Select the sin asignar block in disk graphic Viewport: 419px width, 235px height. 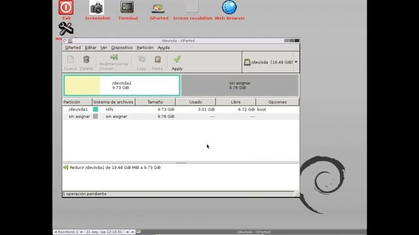(240, 86)
